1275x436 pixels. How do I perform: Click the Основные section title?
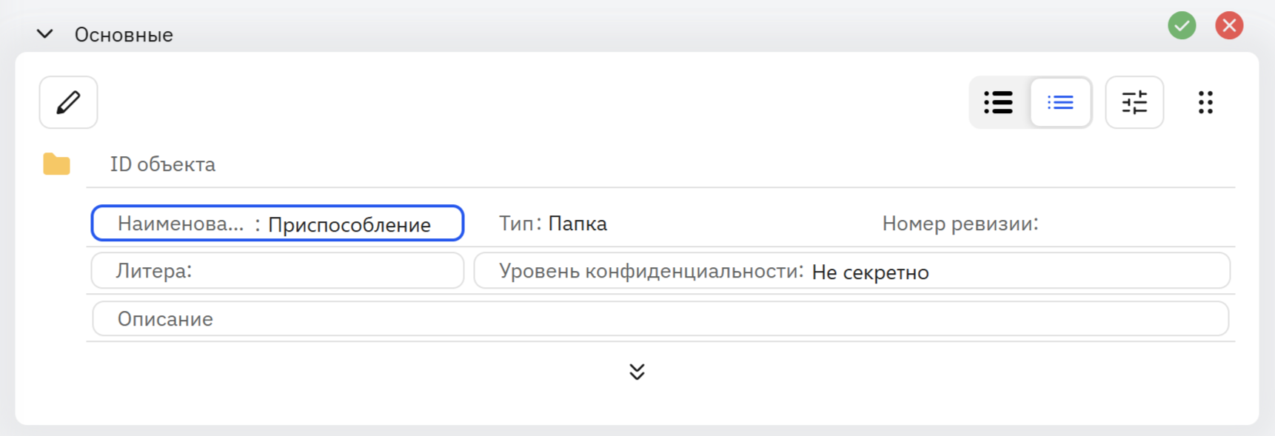124,35
